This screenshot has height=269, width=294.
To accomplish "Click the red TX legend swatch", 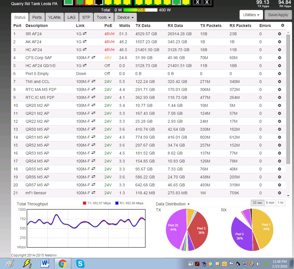I will [84, 203].
